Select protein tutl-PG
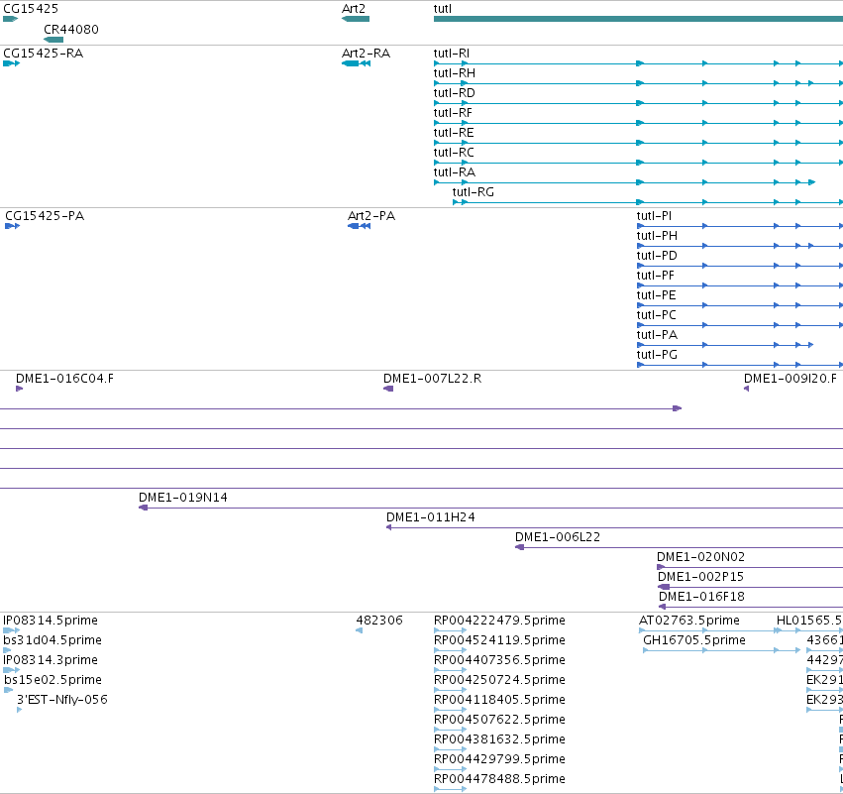Image resolution: width=843 pixels, height=794 pixels. 657,355
